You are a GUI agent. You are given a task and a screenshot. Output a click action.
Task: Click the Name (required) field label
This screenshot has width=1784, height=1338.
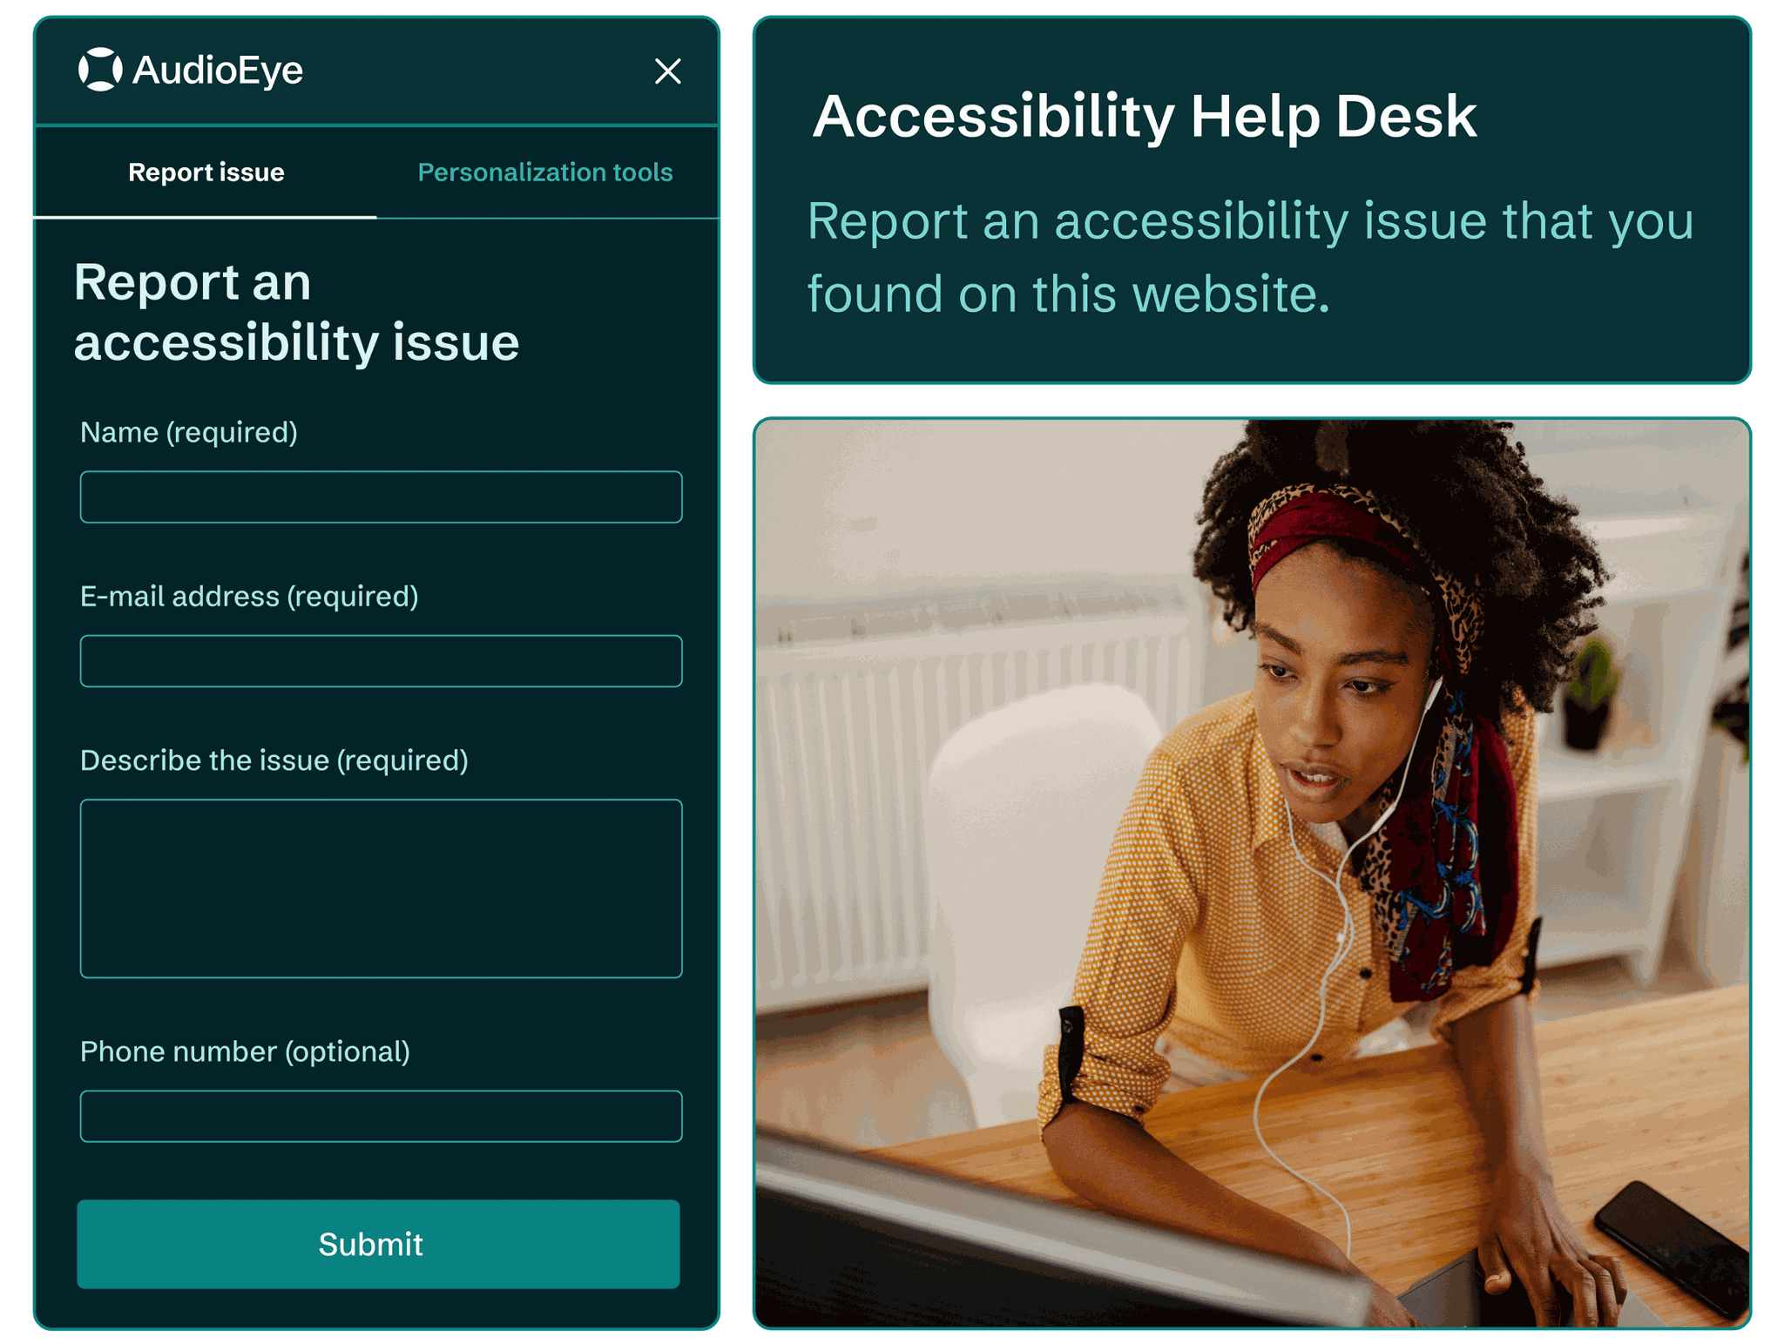[187, 431]
